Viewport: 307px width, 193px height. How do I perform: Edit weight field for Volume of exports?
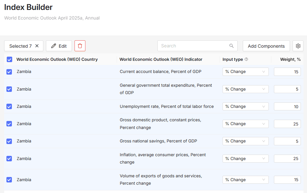(x=287, y=180)
